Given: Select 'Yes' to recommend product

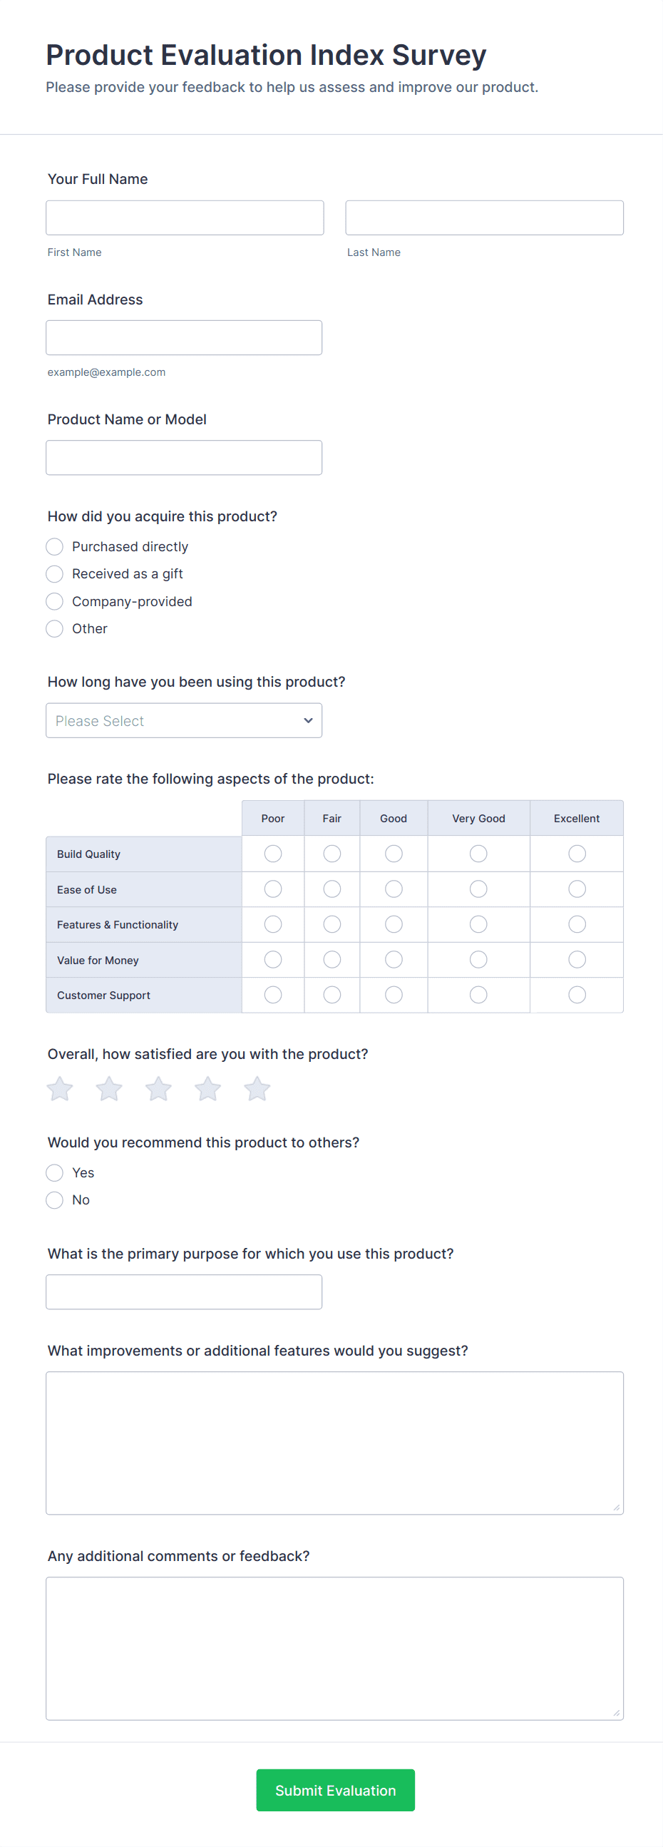Looking at the screenshot, I should pos(54,1173).
